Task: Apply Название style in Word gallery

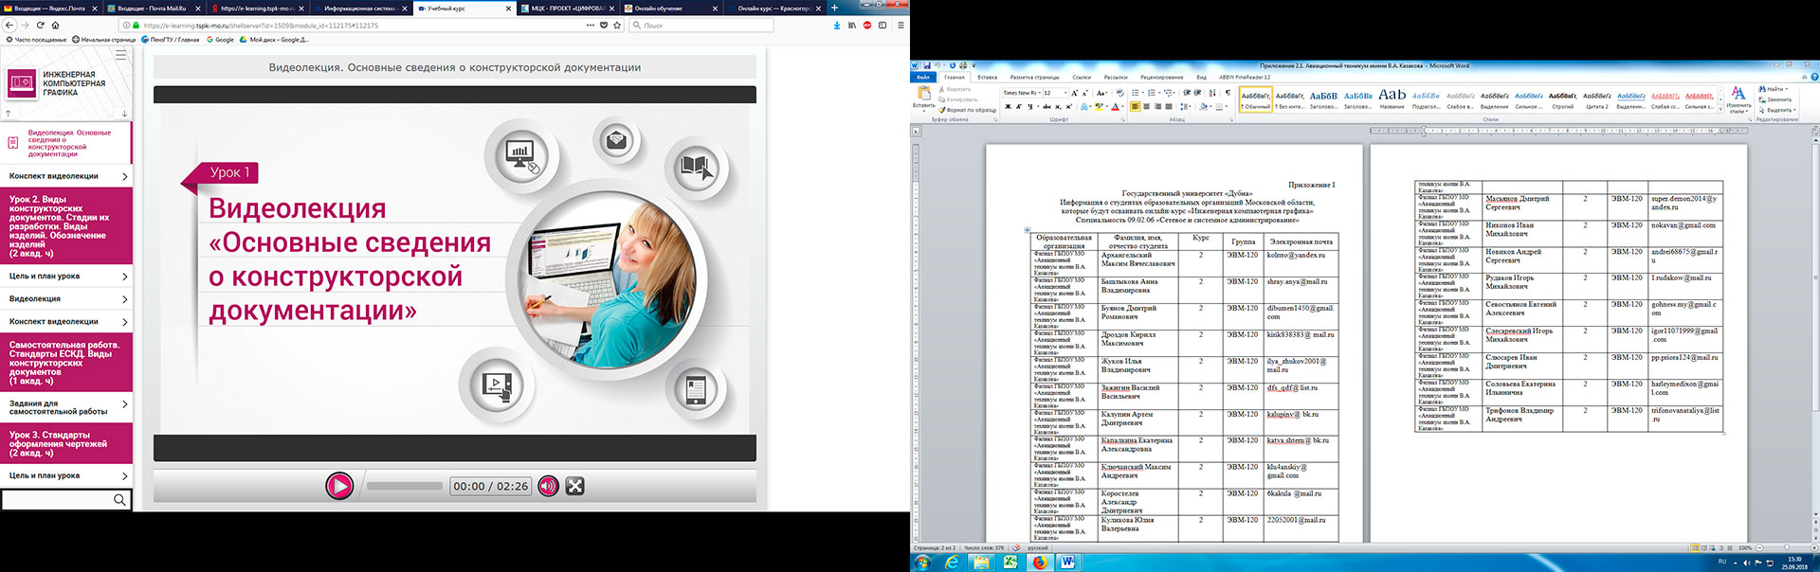Action: coord(1392,99)
